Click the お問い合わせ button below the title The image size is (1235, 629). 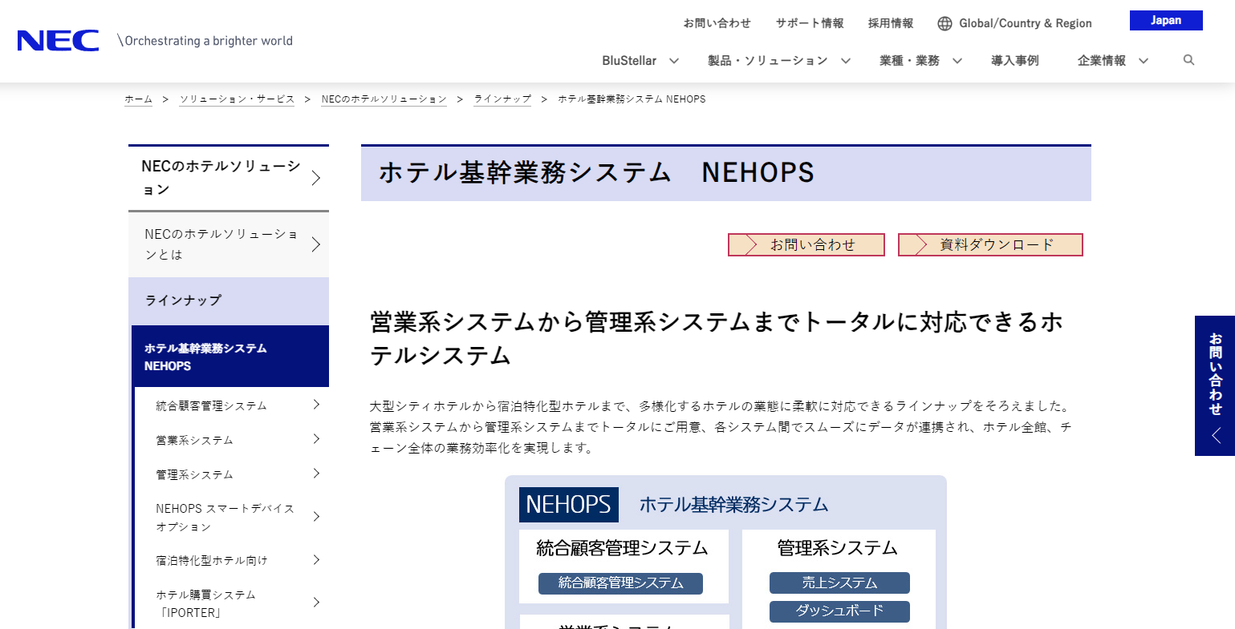point(806,245)
